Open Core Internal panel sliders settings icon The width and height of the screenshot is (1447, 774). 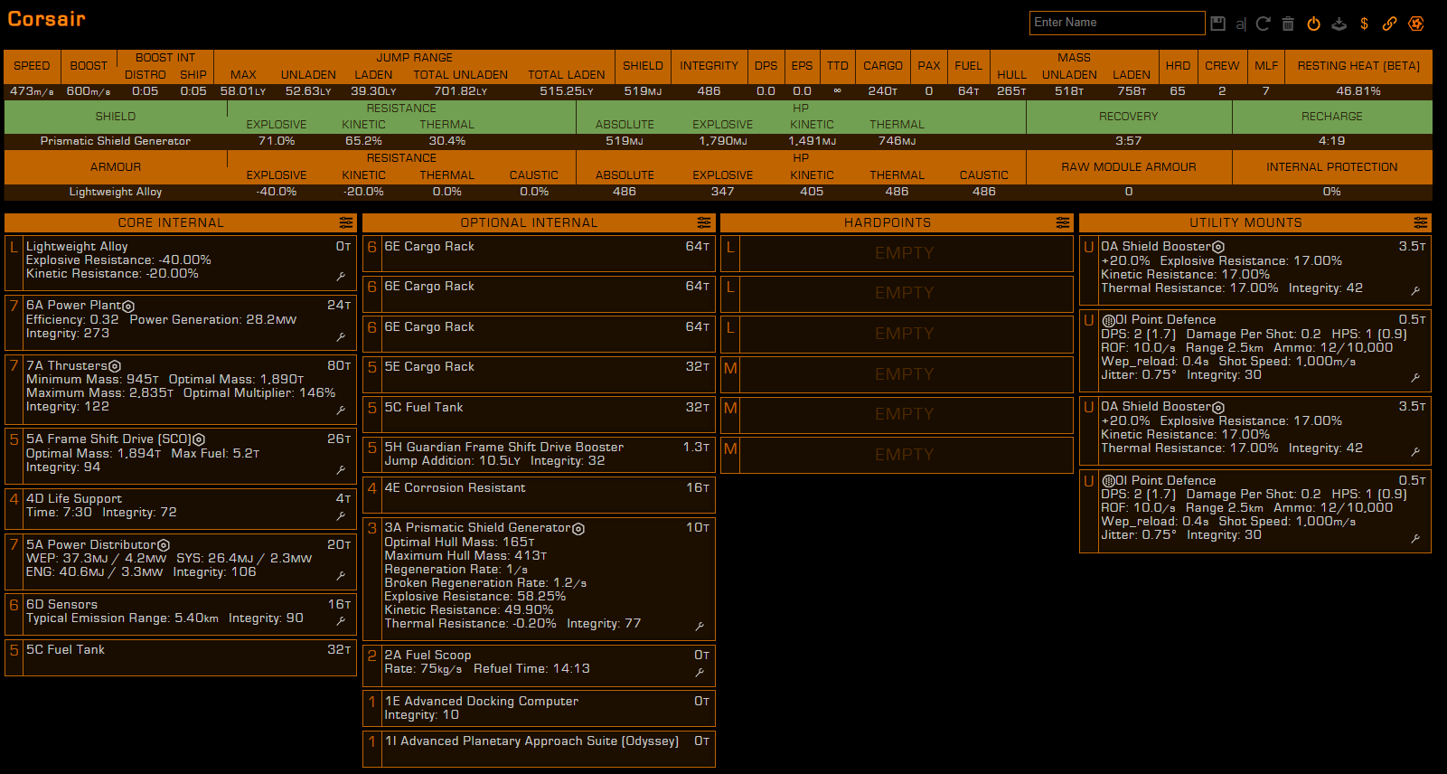coord(346,222)
